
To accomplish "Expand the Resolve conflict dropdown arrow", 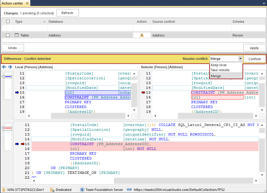I will [x=240, y=59].
